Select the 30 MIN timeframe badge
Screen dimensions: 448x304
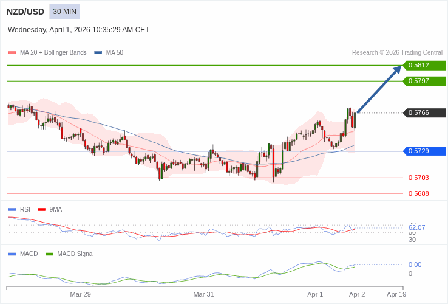(64, 12)
